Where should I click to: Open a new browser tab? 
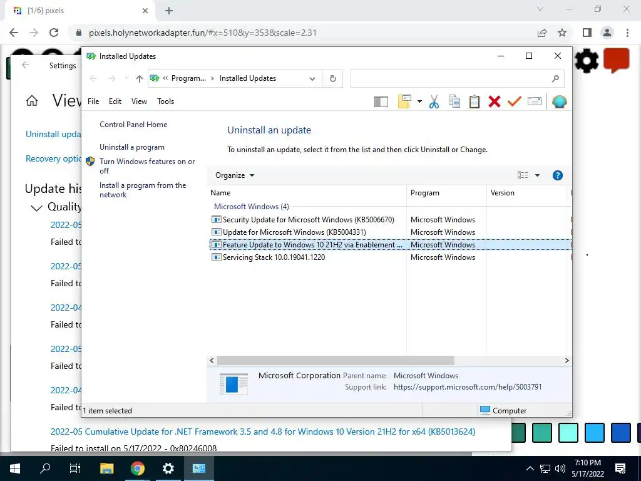tap(169, 11)
